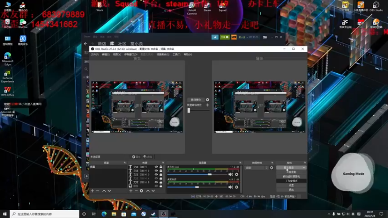
Task: Expand the arrow on Stop Streaming button
Action: (304, 168)
